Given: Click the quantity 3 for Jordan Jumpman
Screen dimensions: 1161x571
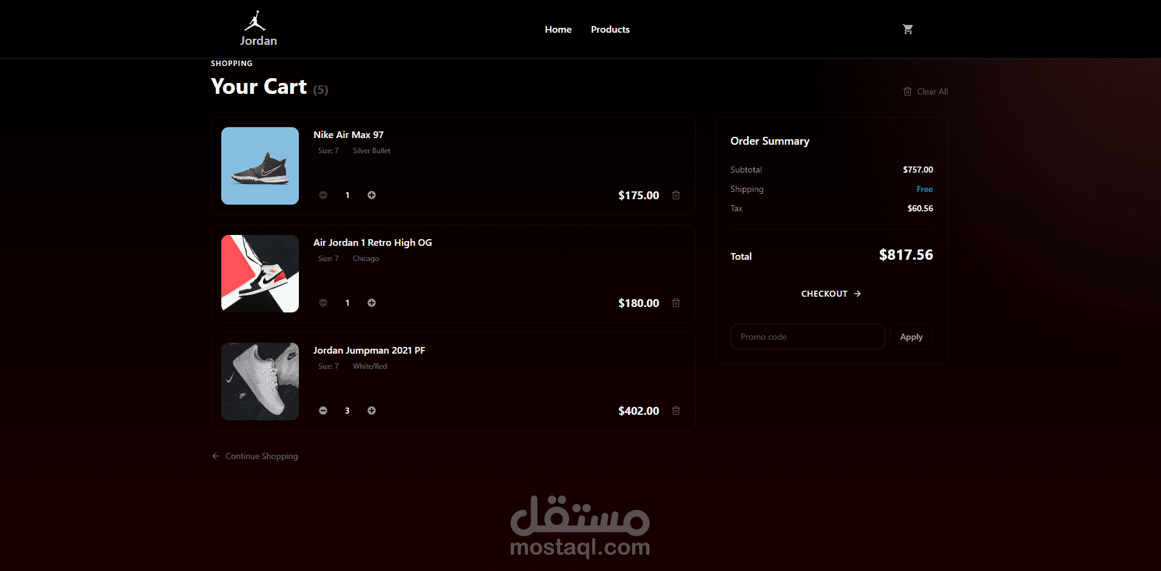Looking at the screenshot, I should pyautogui.click(x=347, y=411).
